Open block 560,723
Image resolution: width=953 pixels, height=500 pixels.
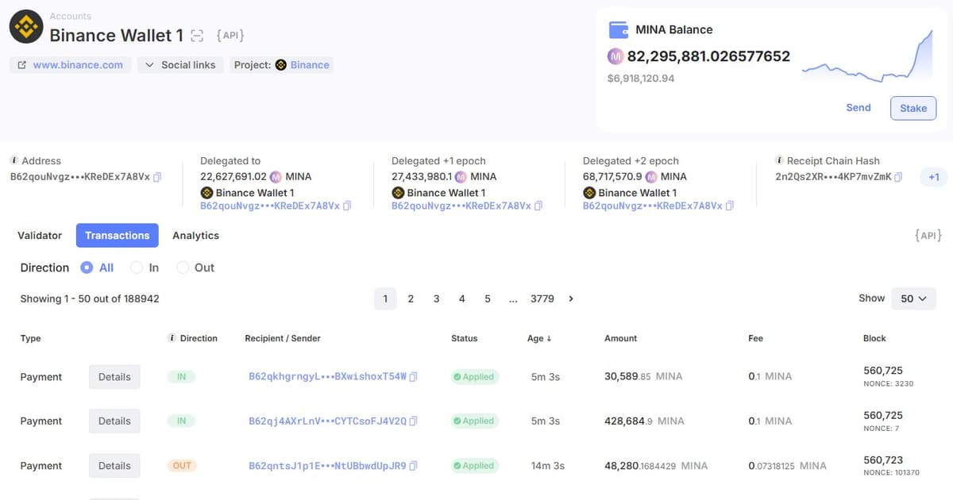(x=882, y=460)
